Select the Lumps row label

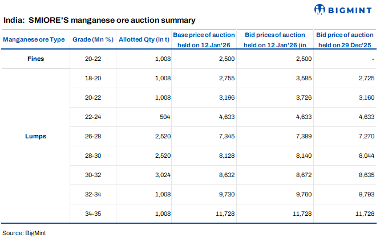tap(35, 137)
